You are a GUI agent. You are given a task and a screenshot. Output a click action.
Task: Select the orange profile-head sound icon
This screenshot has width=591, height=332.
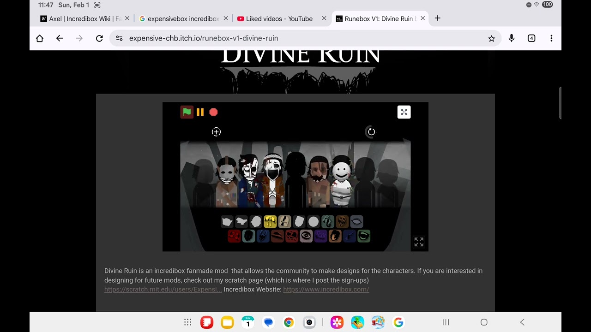coord(335,236)
